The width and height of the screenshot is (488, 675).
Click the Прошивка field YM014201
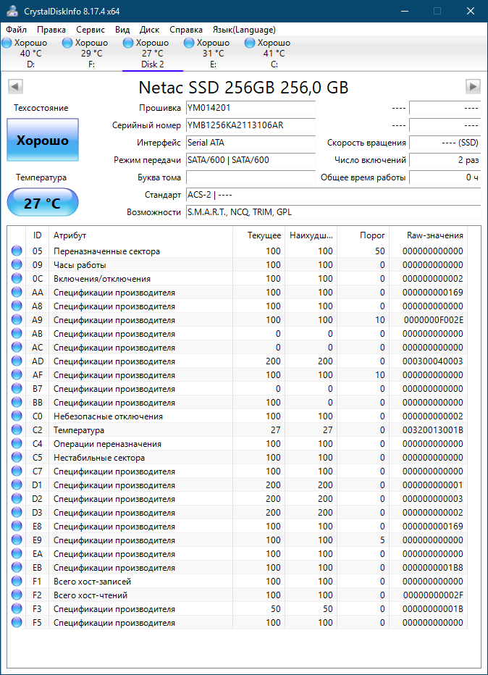pos(251,108)
